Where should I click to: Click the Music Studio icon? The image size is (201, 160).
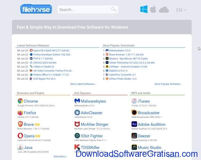point(134,147)
